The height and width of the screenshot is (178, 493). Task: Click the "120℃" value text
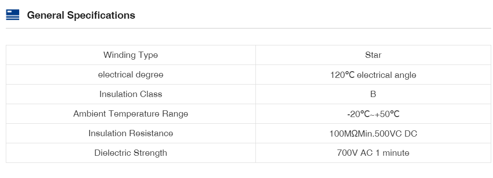point(342,75)
